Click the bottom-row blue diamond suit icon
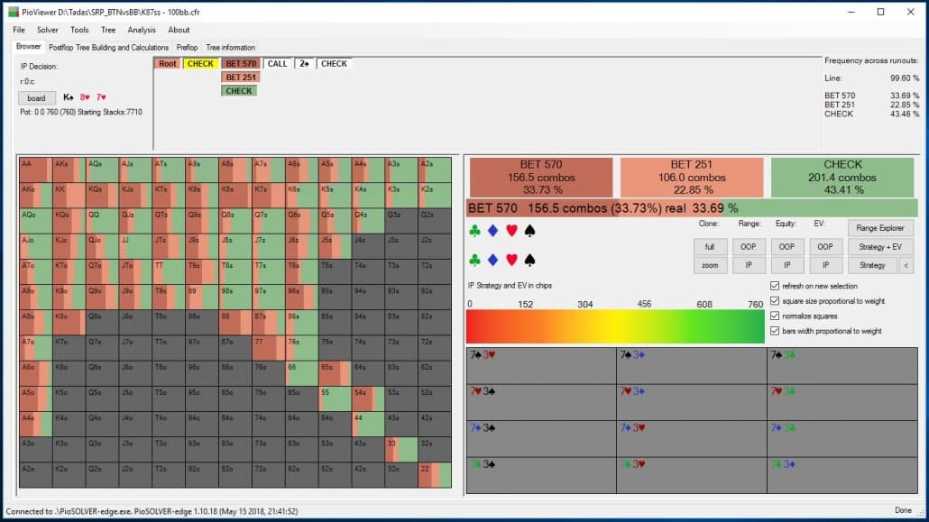The height and width of the screenshot is (522, 929). click(x=493, y=260)
